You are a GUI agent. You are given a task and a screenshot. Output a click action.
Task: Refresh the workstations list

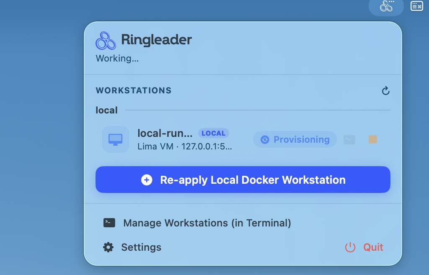click(385, 91)
